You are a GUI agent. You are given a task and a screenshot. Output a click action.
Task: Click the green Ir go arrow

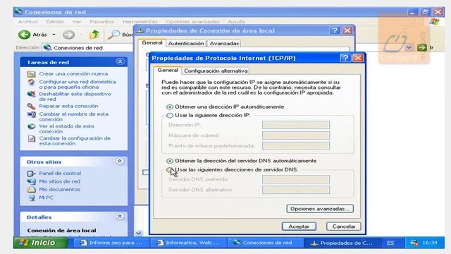point(421,47)
